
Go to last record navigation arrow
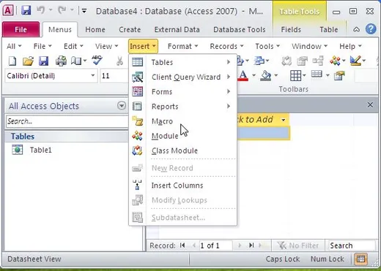point(251,245)
